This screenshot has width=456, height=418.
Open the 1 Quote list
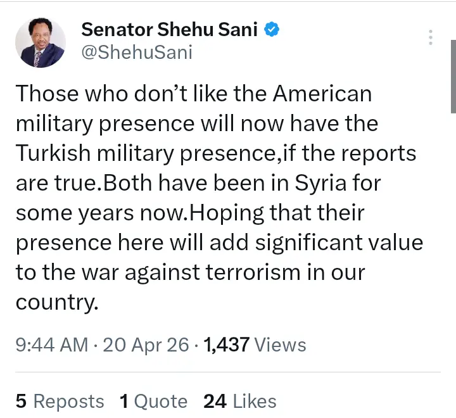point(153,401)
